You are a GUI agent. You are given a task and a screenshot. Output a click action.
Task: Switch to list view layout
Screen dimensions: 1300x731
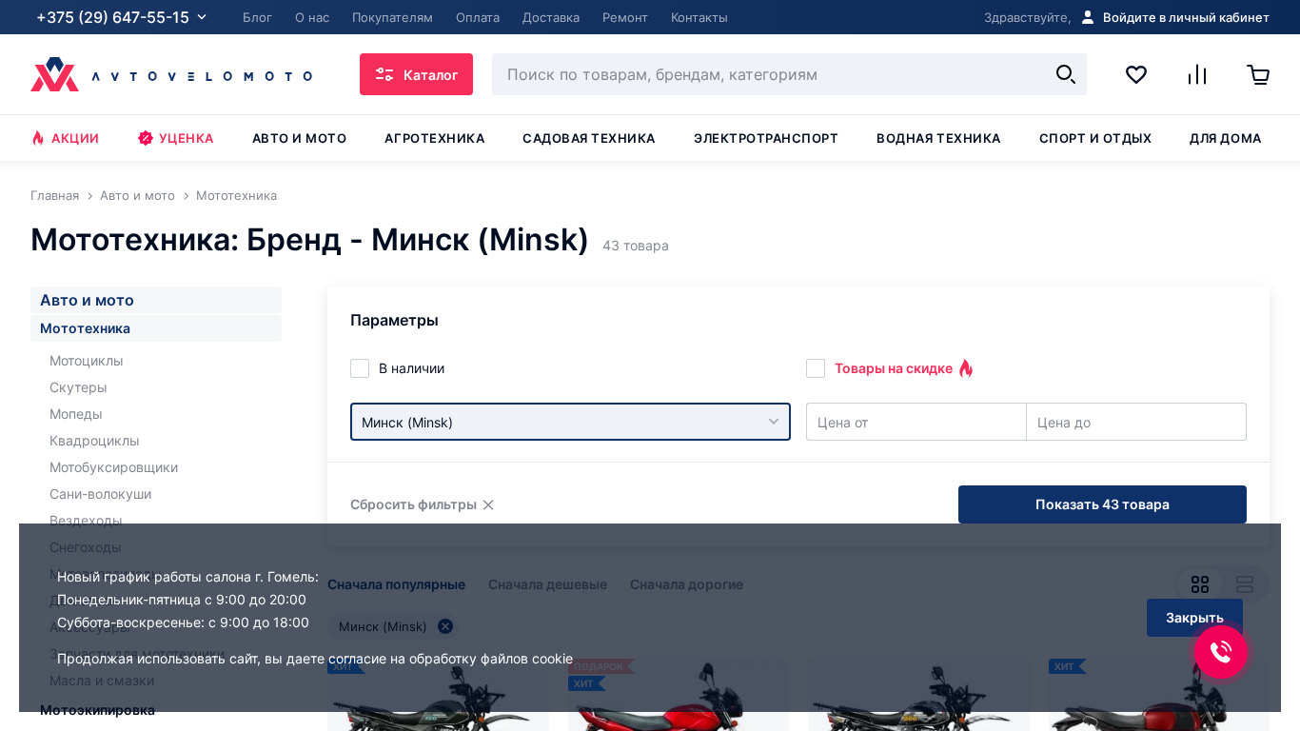click(1245, 584)
